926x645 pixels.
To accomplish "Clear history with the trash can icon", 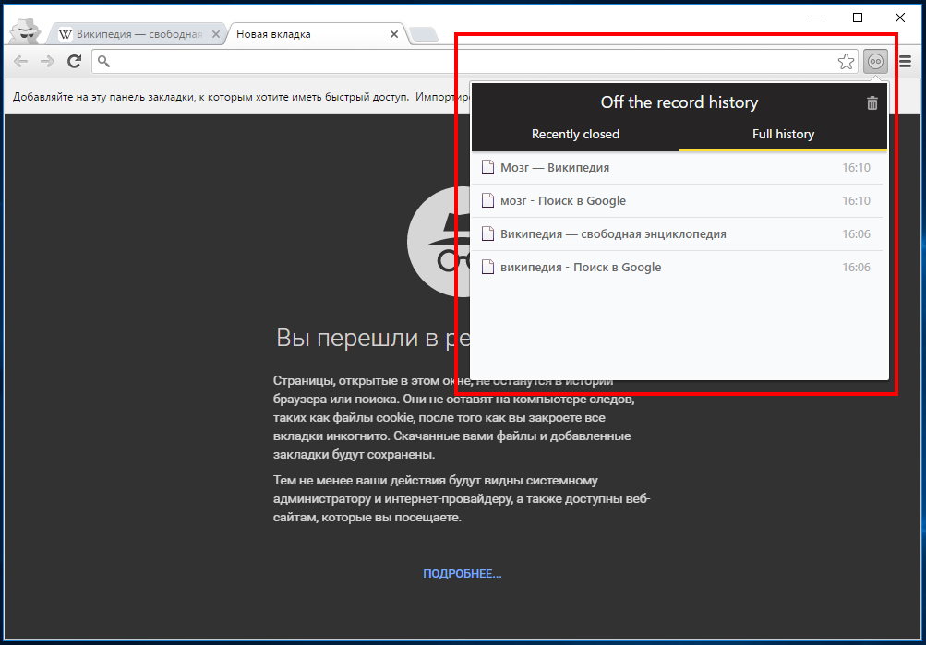I will pyautogui.click(x=872, y=103).
